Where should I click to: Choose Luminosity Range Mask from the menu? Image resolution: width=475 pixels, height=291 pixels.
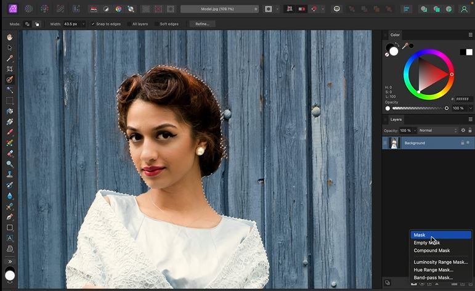[x=440, y=262]
